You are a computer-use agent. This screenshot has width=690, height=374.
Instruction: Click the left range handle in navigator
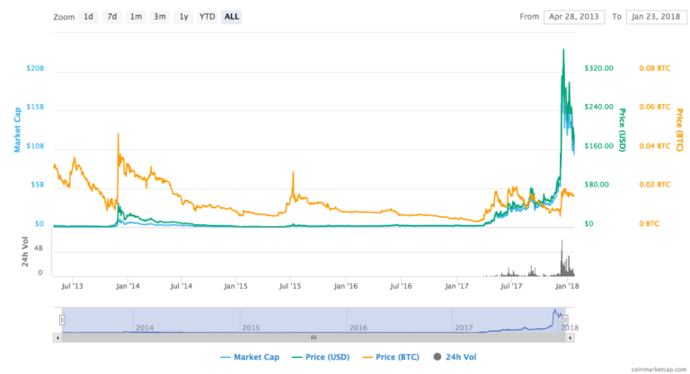(63, 320)
